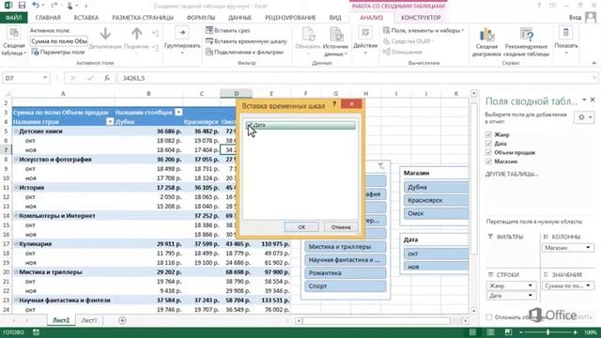Select Омск in Магазин slicer
The image size is (601, 338).
click(x=436, y=213)
